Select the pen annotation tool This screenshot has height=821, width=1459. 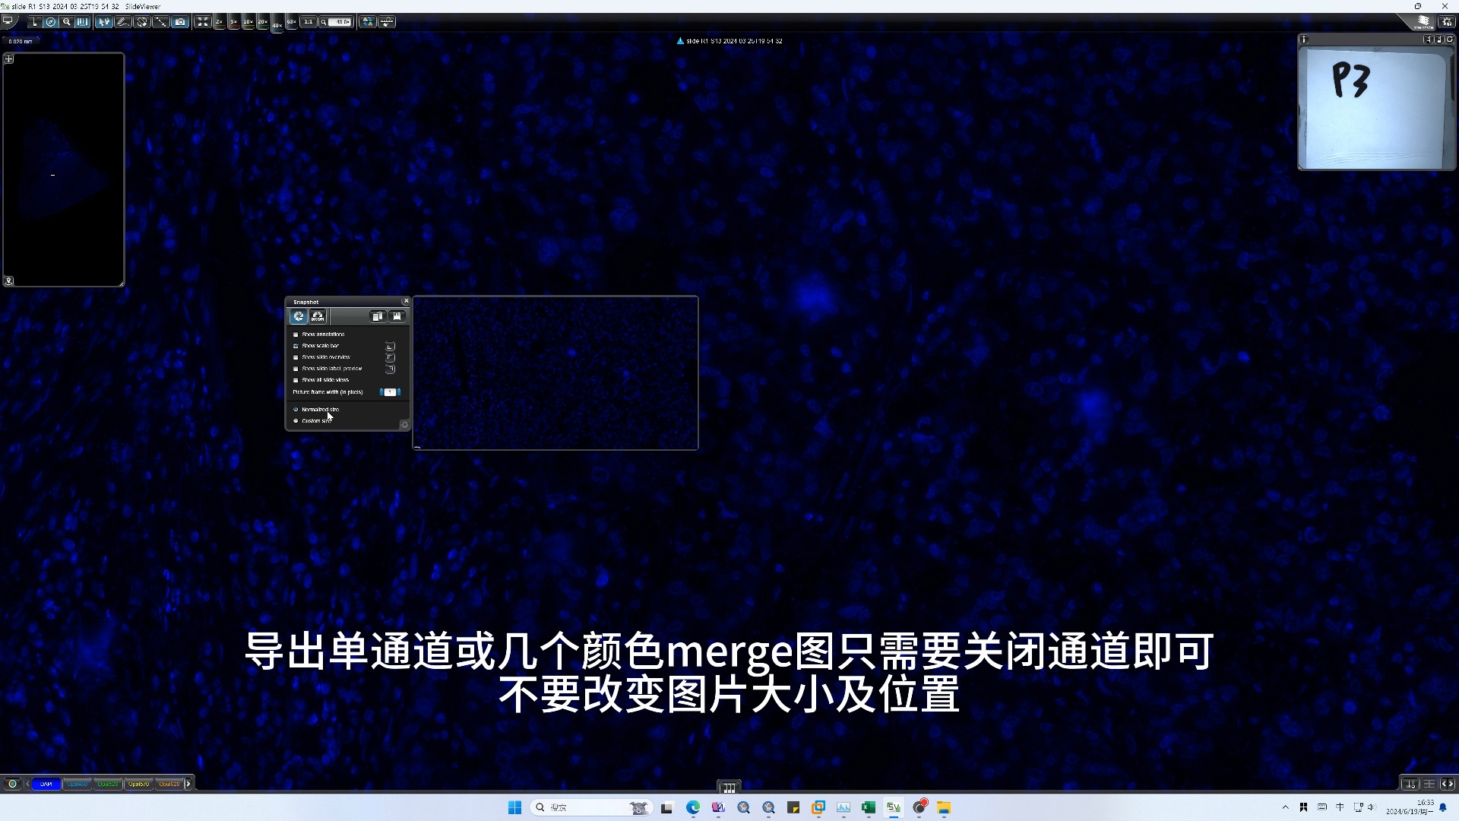(122, 21)
